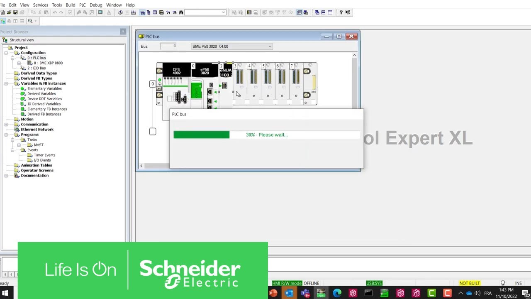The image size is (531, 299).
Task: Click the scroll-left arrow in the PLC bus window
Action: pyautogui.click(x=141, y=166)
